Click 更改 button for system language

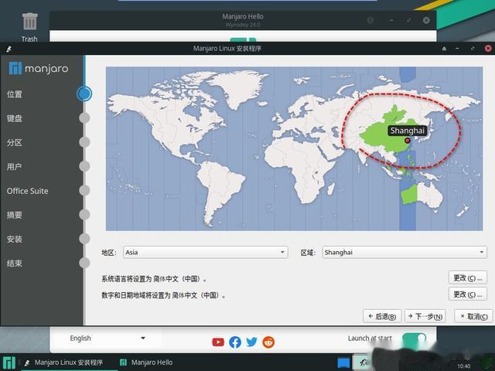point(467,278)
